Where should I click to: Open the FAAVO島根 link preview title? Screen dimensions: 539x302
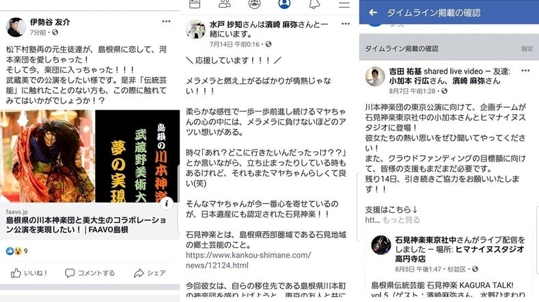click(86, 225)
